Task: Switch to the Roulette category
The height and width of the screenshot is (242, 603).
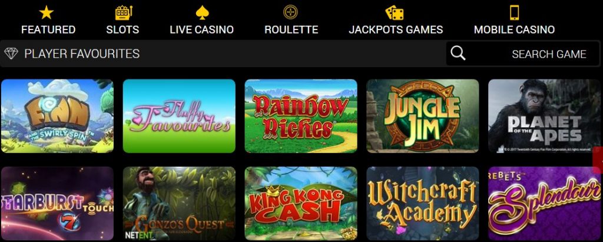Action: point(291,29)
